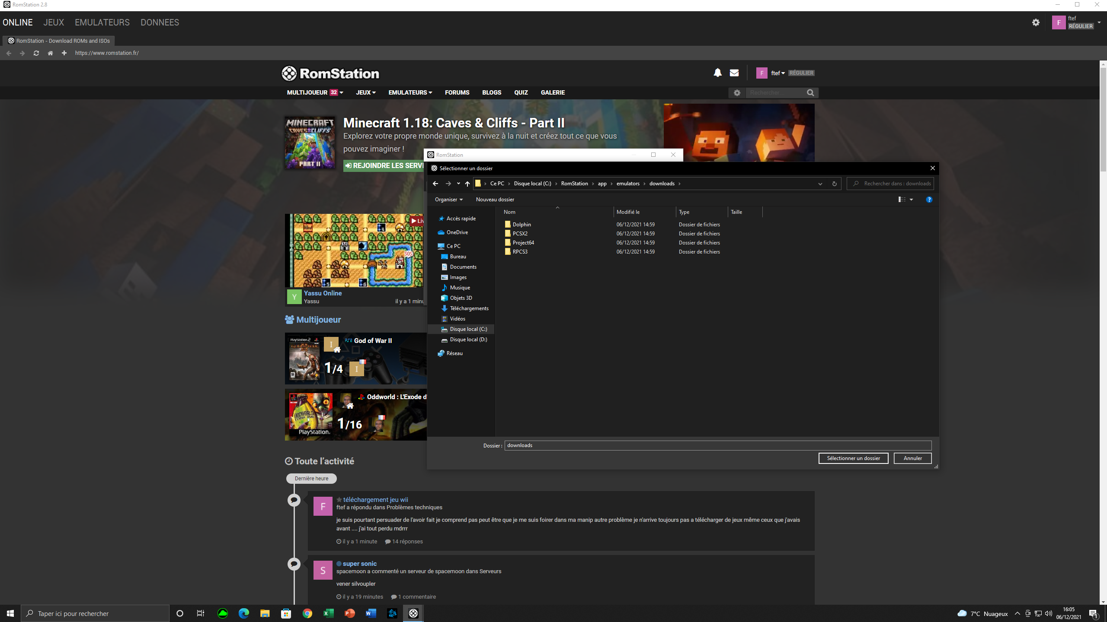
Task: Open the notifications bell
Action: pyautogui.click(x=717, y=73)
